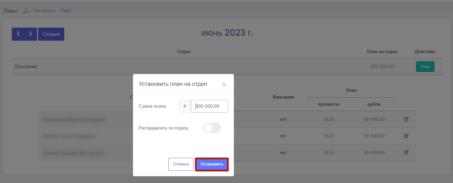This screenshot has height=183, width=453.
Task: Close the 'Установить план на отдел' dialog
Action: pyautogui.click(x=224, y=84)
